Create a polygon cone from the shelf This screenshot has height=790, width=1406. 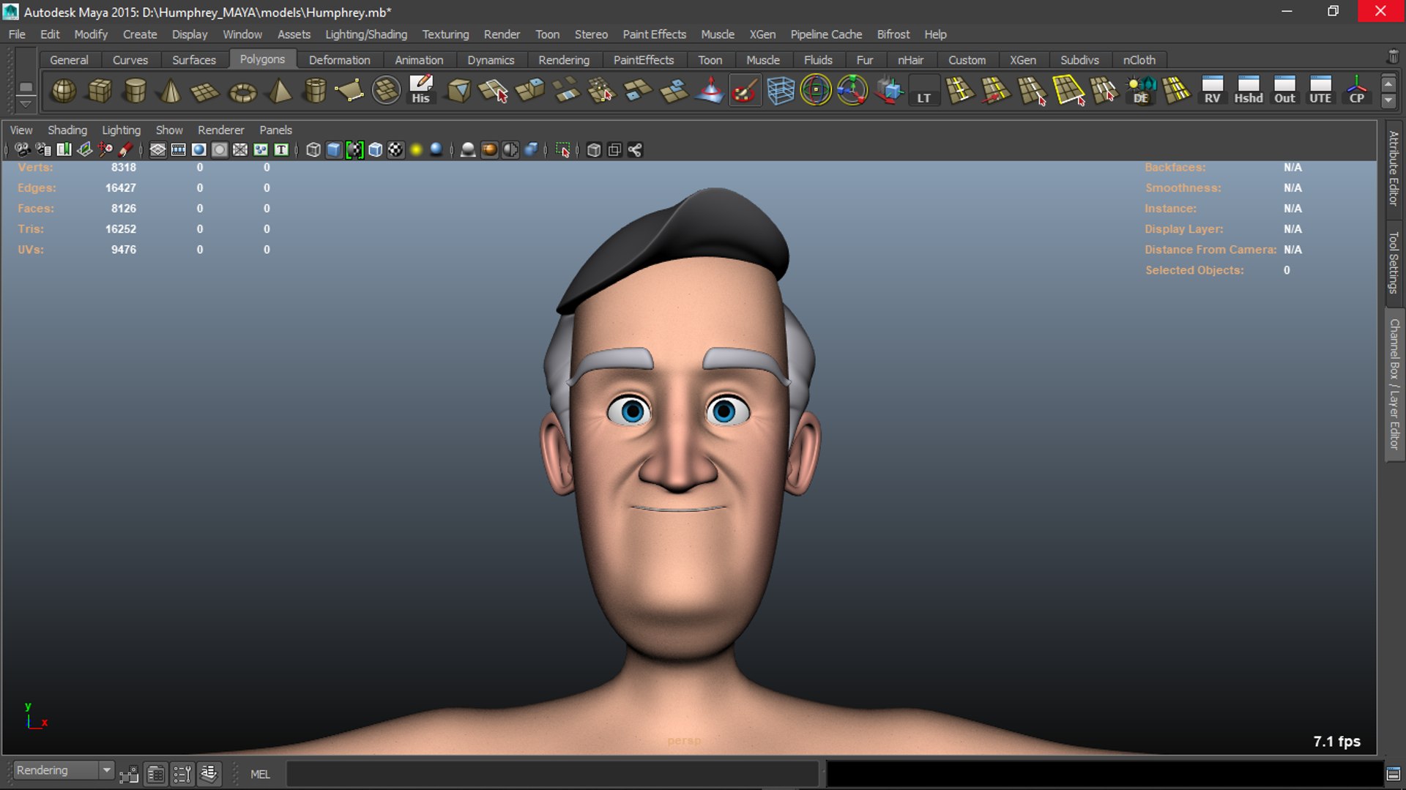(x=171, y=91)
